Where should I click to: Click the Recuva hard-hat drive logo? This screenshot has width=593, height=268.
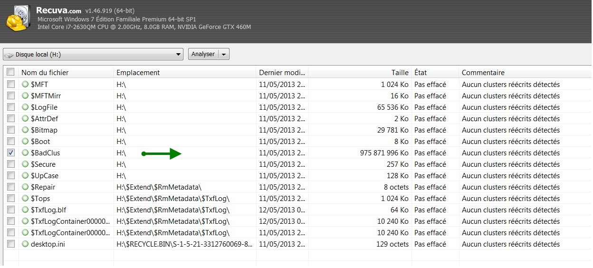point(19,18)
